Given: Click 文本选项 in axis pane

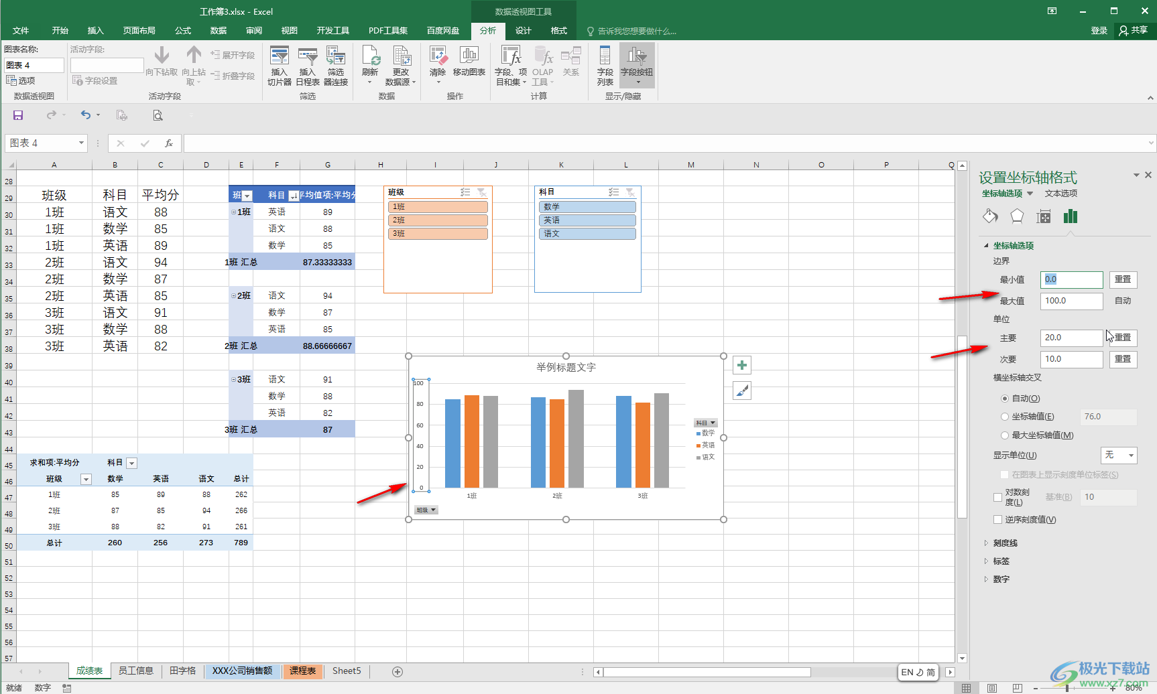Looking at the screenshot, I should click(1061, 194).
